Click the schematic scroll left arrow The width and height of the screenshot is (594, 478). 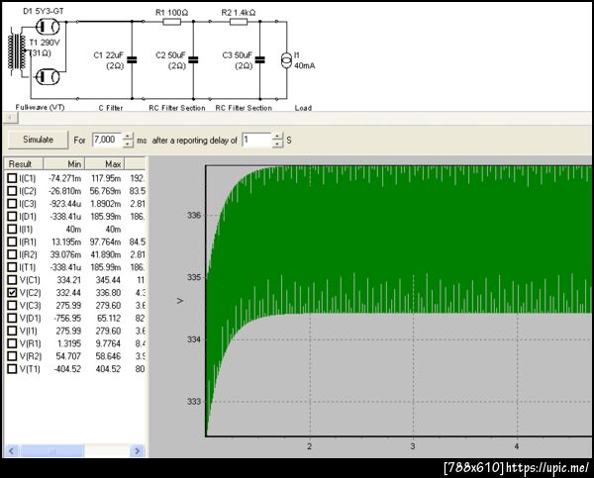coord(10,118)
